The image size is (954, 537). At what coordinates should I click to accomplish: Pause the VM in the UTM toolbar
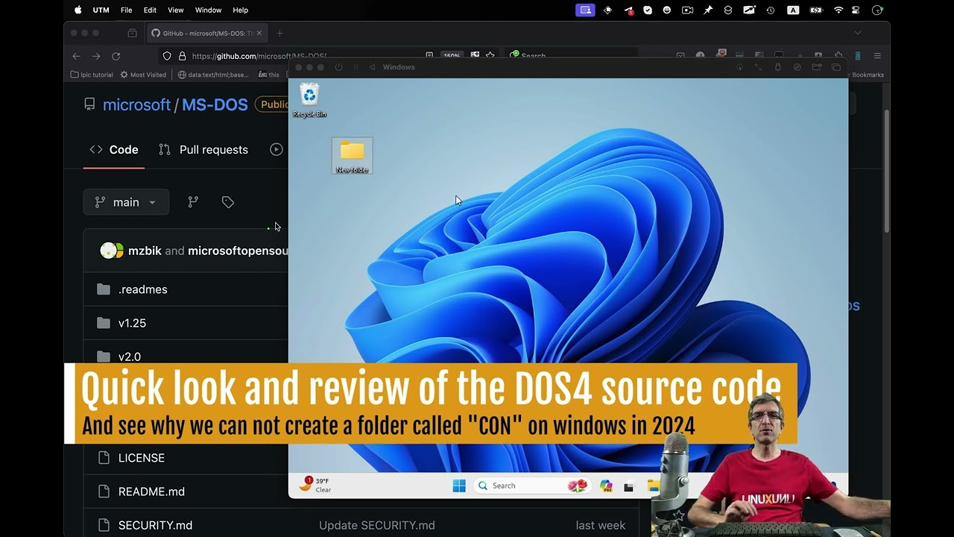pos(356,67)
